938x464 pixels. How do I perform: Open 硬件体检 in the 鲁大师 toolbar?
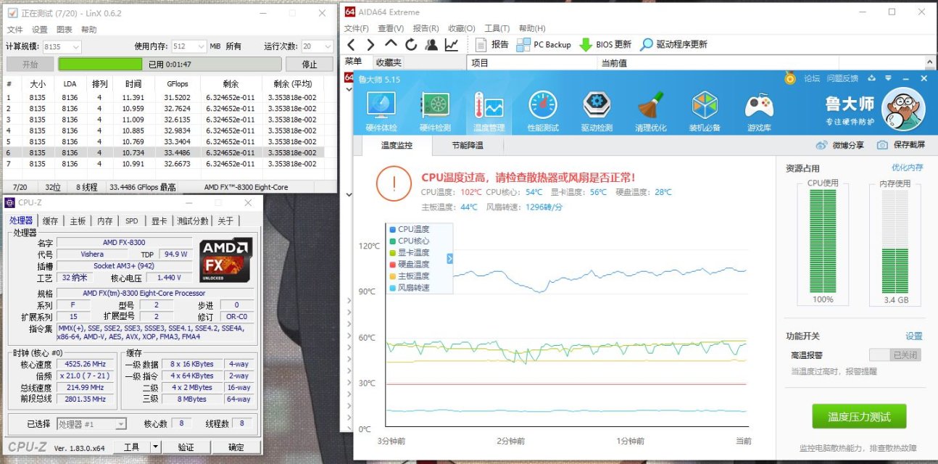pyautogui.click(x=381, y=112)
